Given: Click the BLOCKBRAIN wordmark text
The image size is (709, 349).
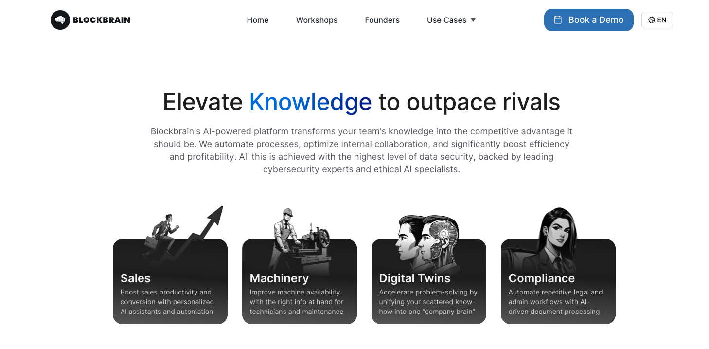Looking at the screenshot, I should (102, 20).
